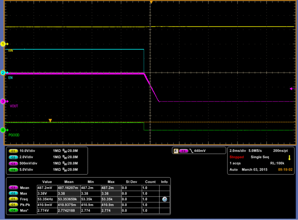Click the trigger position marker atop the graticule
Viewport: 298px width, 220px height.
tap(151, 3)
